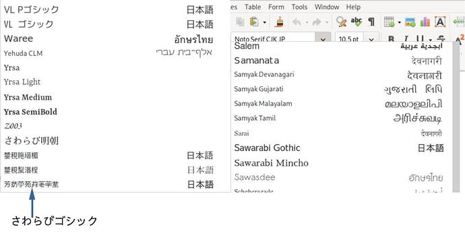Screen dimensions: 465x248
Task: Open the Table menu
Action: (x=253, y=7)
